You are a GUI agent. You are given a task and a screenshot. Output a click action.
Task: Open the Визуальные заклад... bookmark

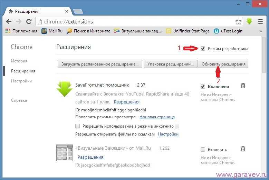[x=137, y=31]
